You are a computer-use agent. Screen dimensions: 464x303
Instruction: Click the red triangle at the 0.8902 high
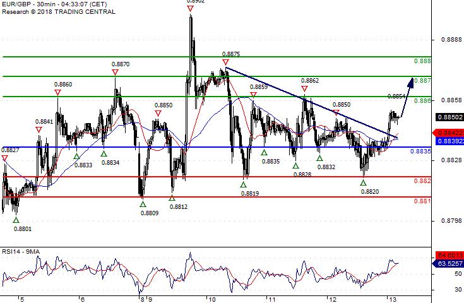190,9
